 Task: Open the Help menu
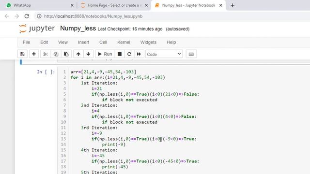(x=171, y=42)
